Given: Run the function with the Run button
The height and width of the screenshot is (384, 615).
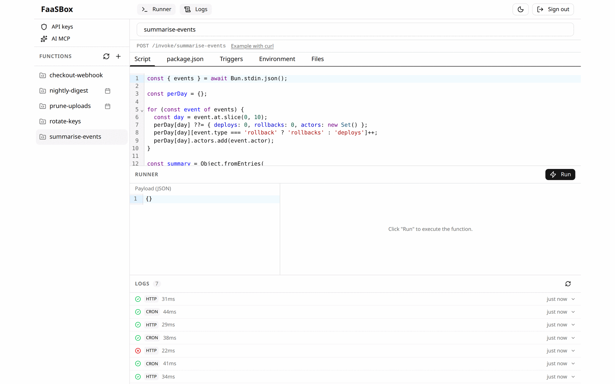Looking at the screenshot, I should point(560,174).
